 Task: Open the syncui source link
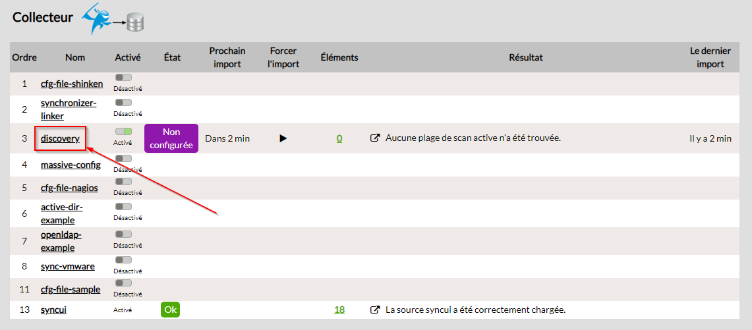pos(53,310)
